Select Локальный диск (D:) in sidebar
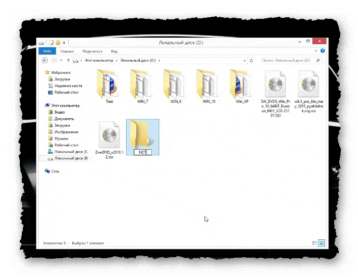Image resolution: width=358 pixels, height=277 pixels. pyautogui.click(x=64, y=158)
